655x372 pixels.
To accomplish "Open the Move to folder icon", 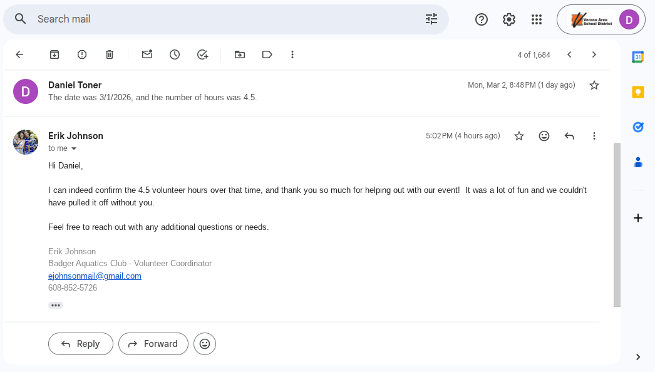I will point(240,54).
